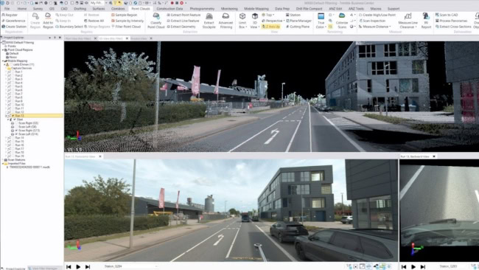Play the Backward View sequence
479x270 pixels.
click(x=413, y=266)
